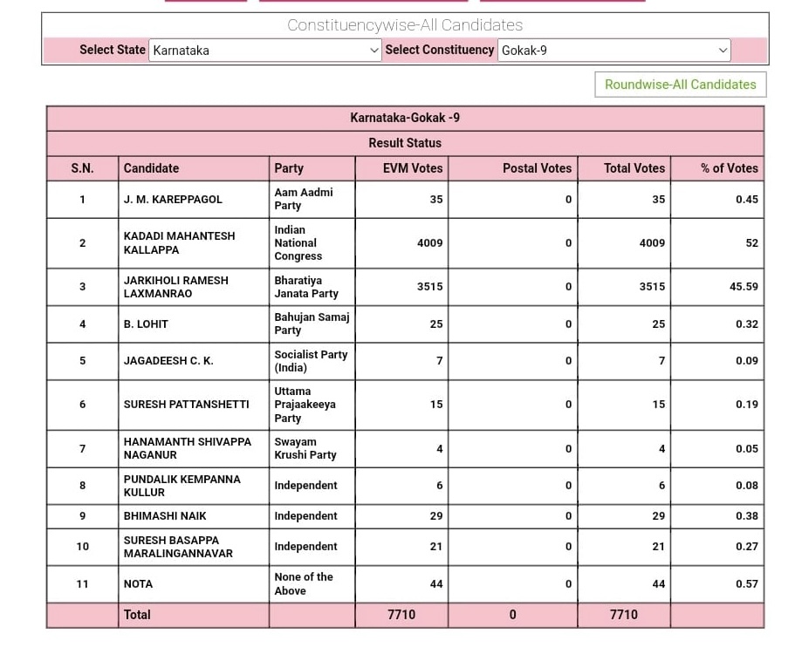Screen dimensions: 802x654
Task: Open the Select State dropdown showing Karnataka
Action: (x=265, y=51)
